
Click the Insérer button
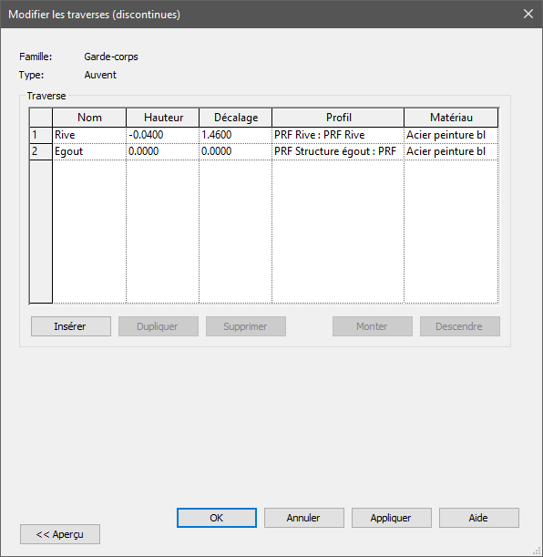(x=71, y=326)
